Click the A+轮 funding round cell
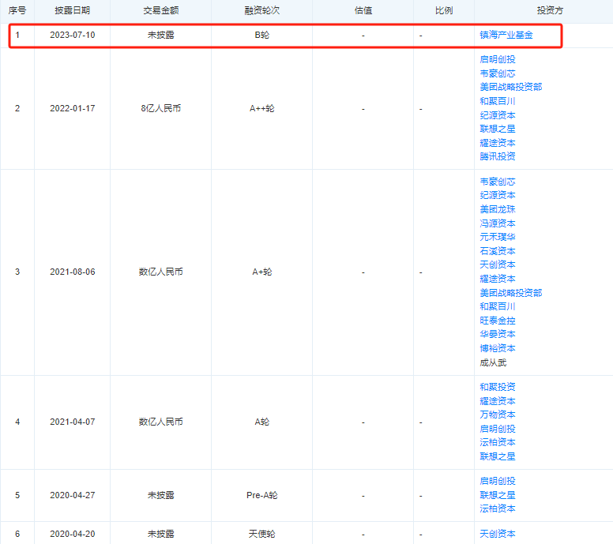Image resolution: width=613 pixels, height=544 pixels. click(x=262, y=272)
